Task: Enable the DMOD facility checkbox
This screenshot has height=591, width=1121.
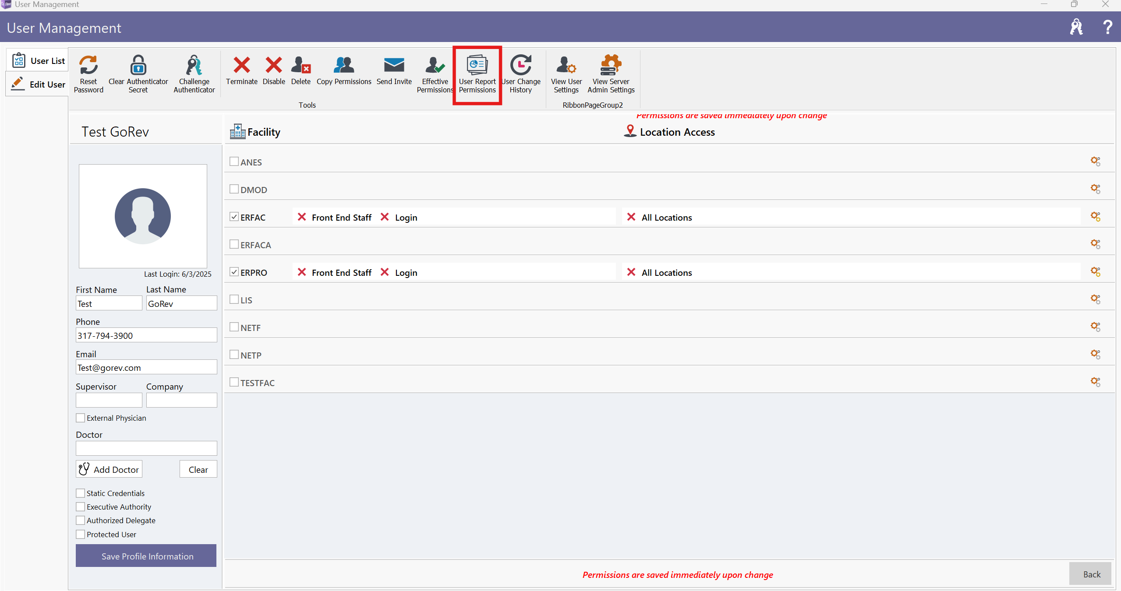Action: click(234, 189)
